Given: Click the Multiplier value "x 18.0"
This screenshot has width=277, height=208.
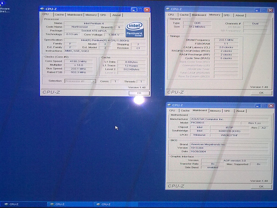Looking at the screenshot, I should pyautogui.click(x=78, y=65).
